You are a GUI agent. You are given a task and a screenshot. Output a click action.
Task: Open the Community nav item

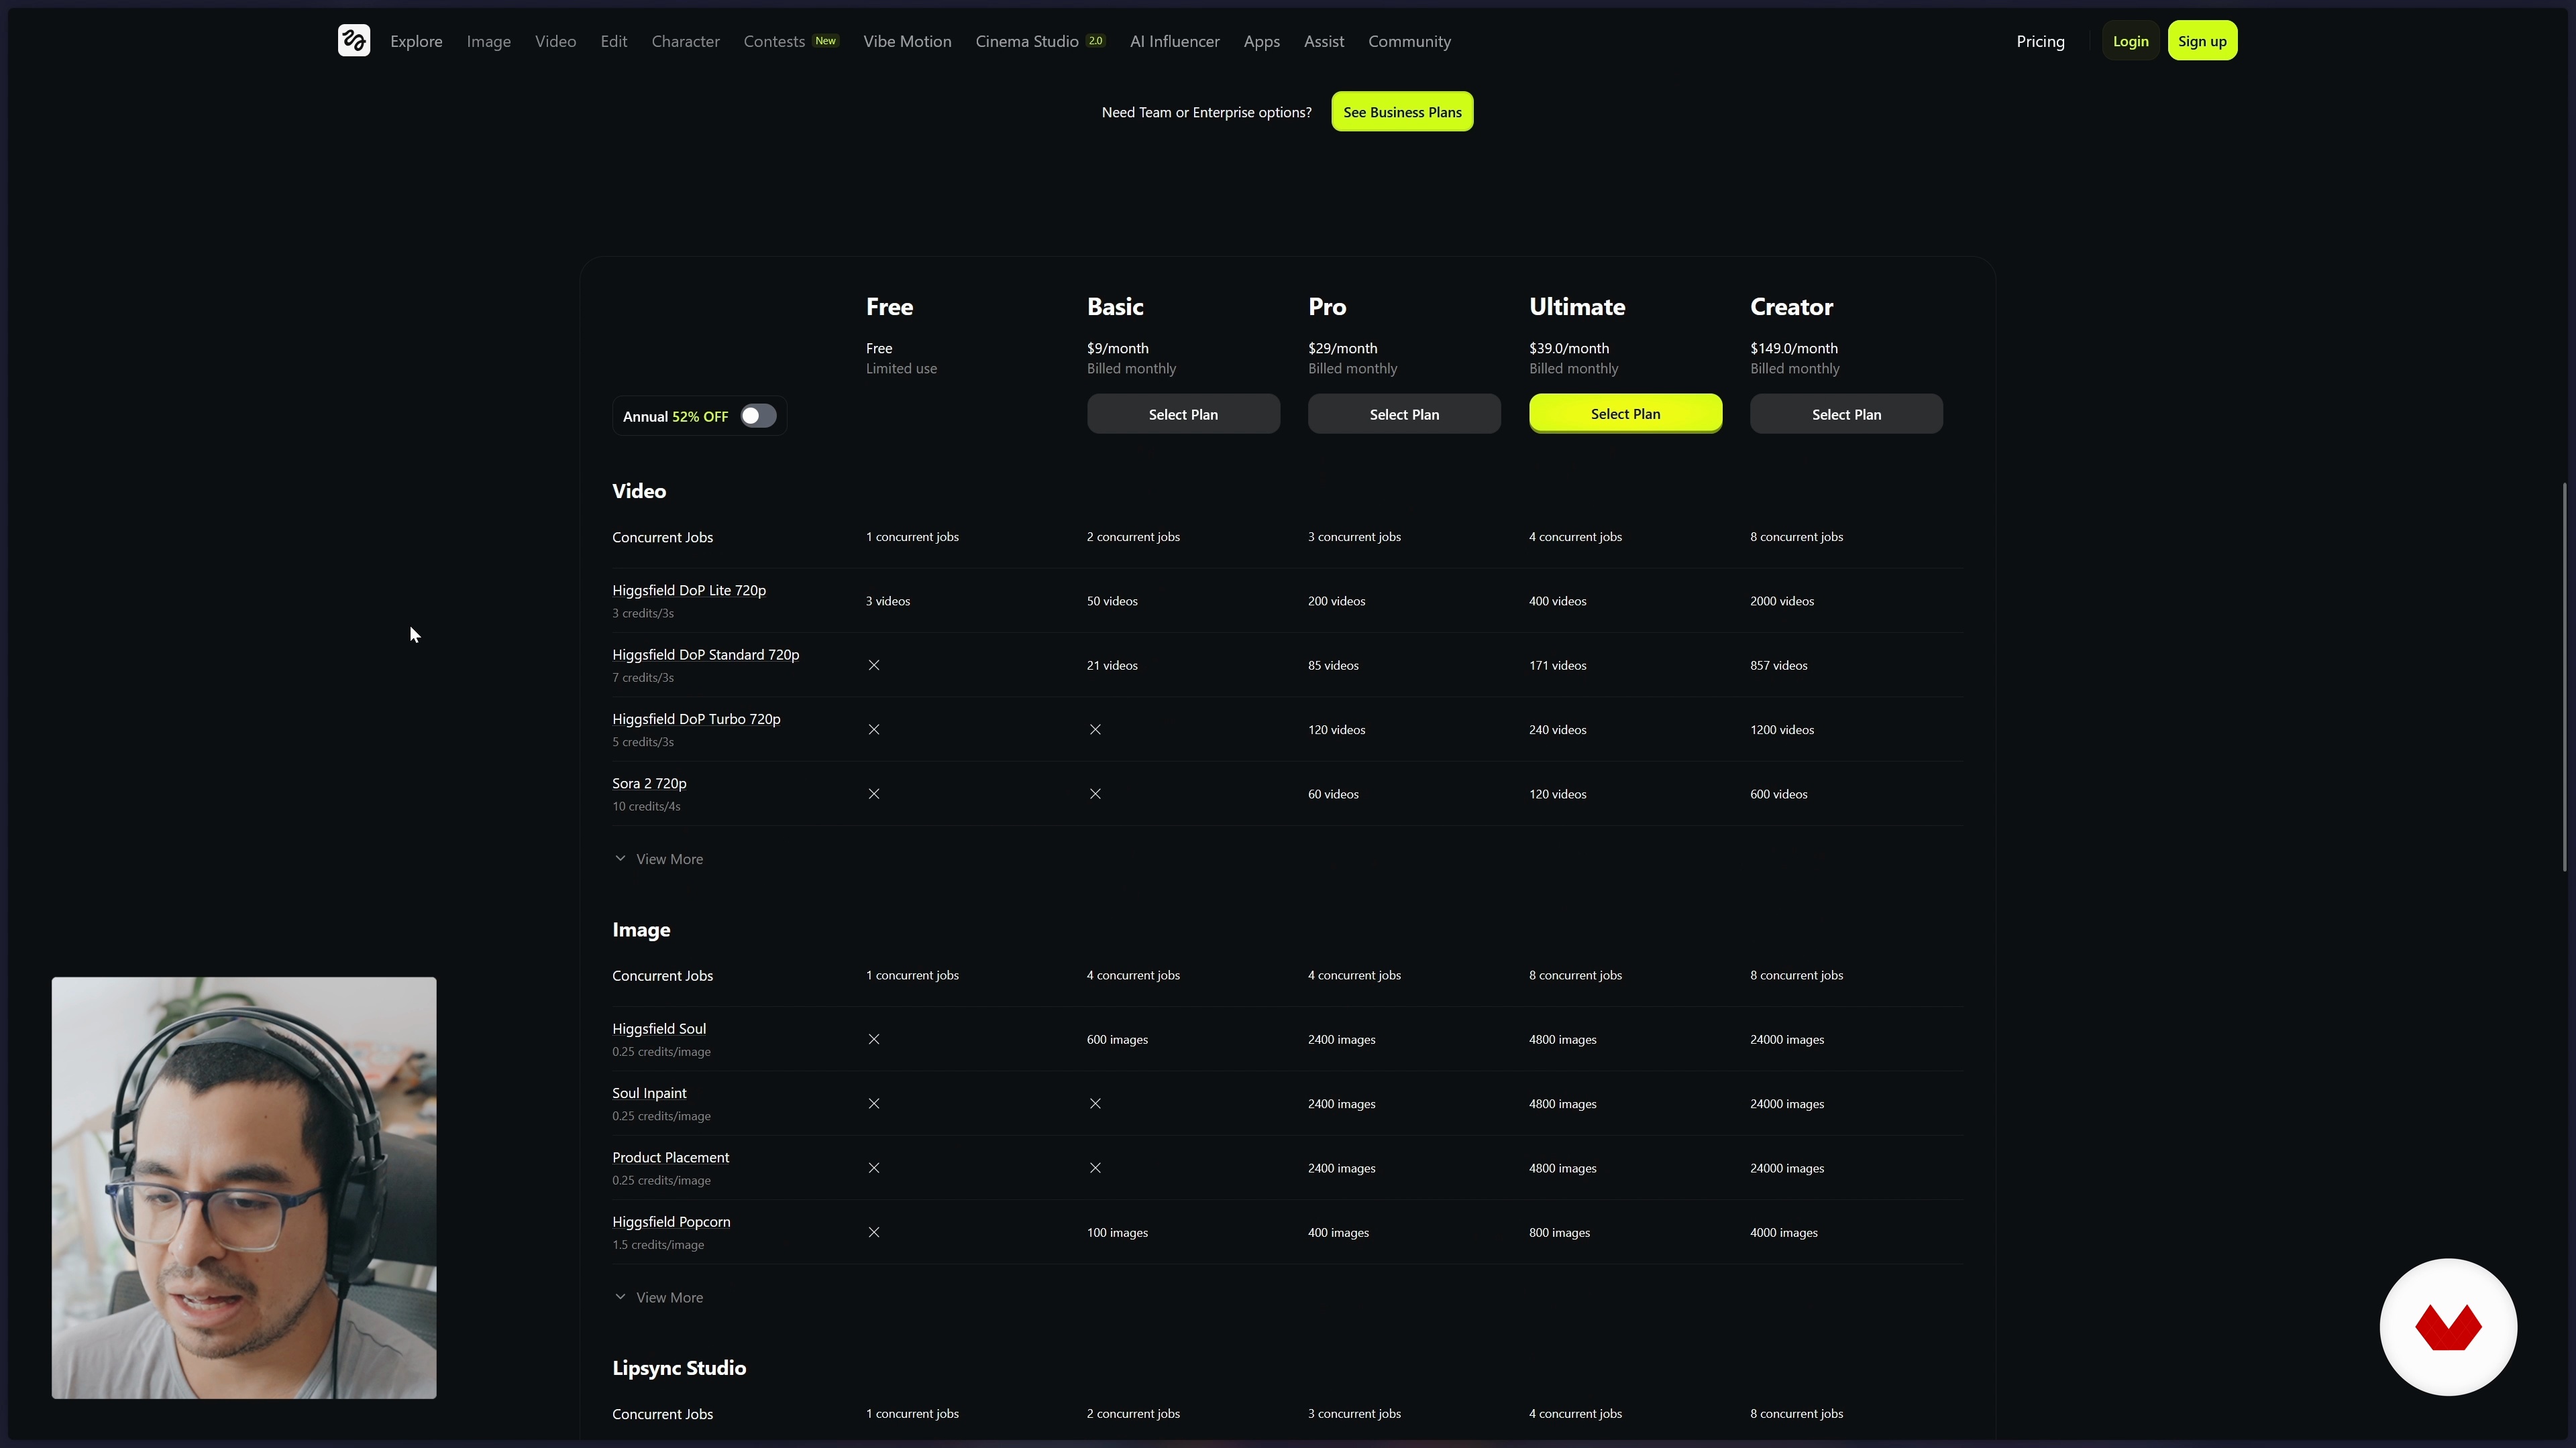(1410, 41)
